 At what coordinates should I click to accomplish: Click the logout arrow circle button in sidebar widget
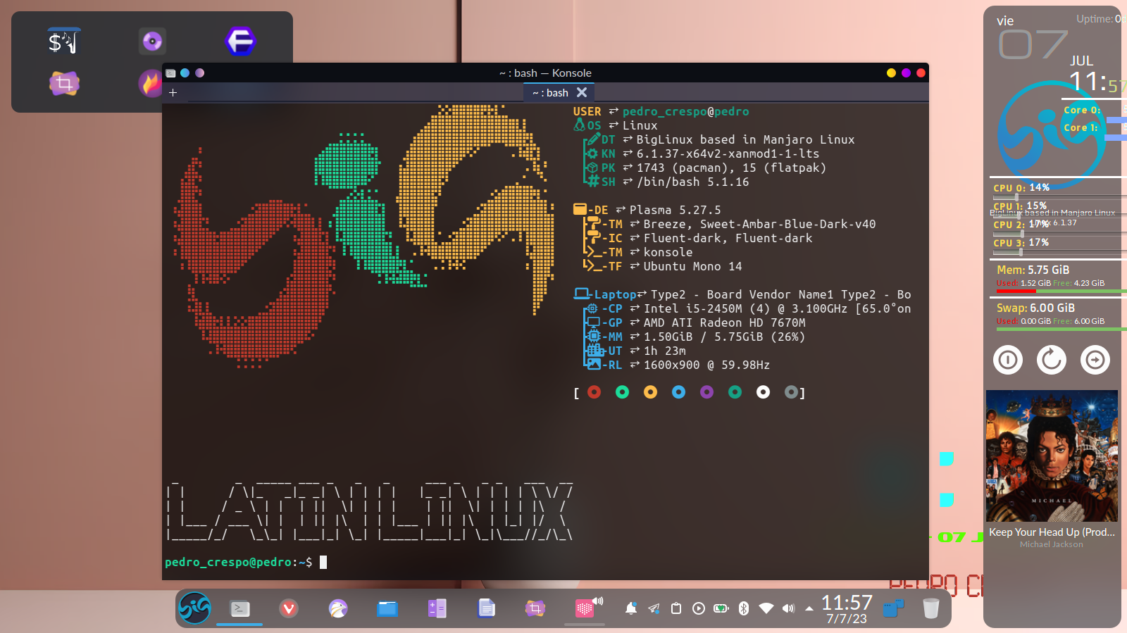click(1095, 360)
